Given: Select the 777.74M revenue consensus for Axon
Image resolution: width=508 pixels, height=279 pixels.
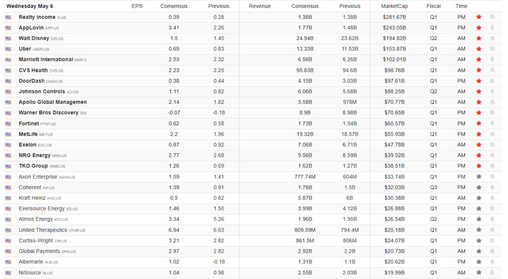Looking at the screenshot, I should click(x=305, y=177).
